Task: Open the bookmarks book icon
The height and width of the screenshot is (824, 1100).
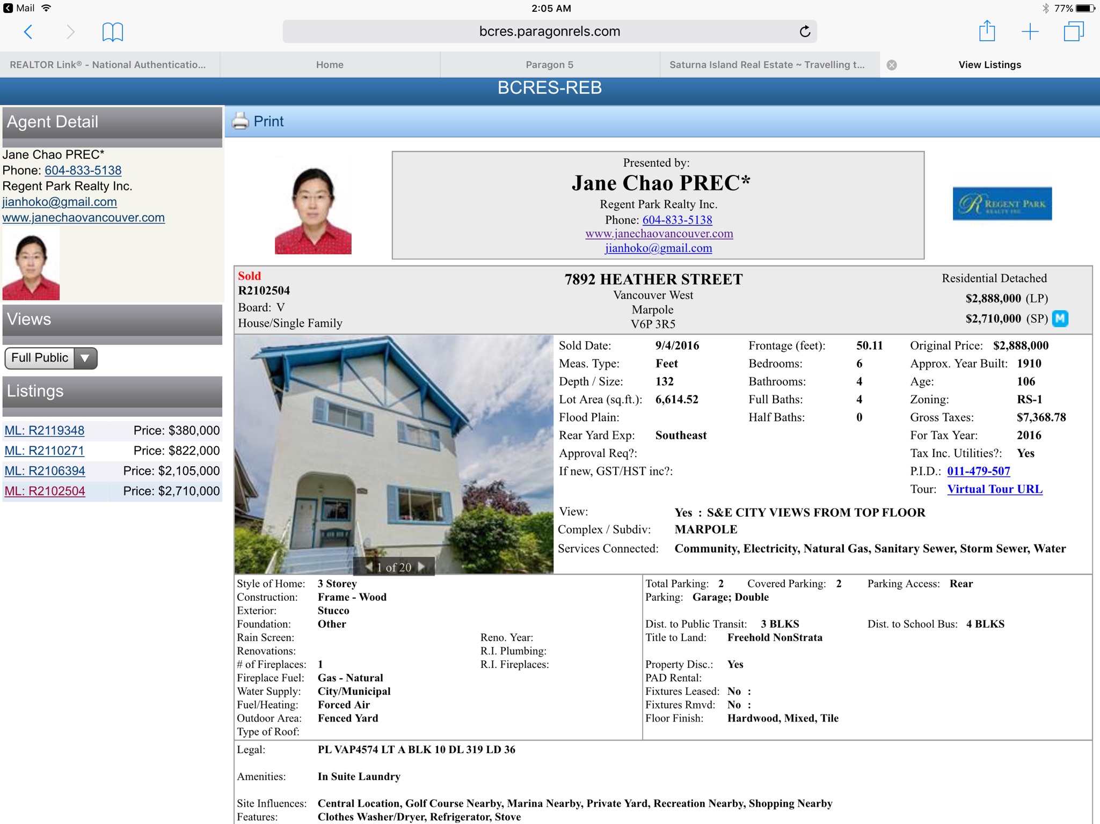Action: pos(112,32)
